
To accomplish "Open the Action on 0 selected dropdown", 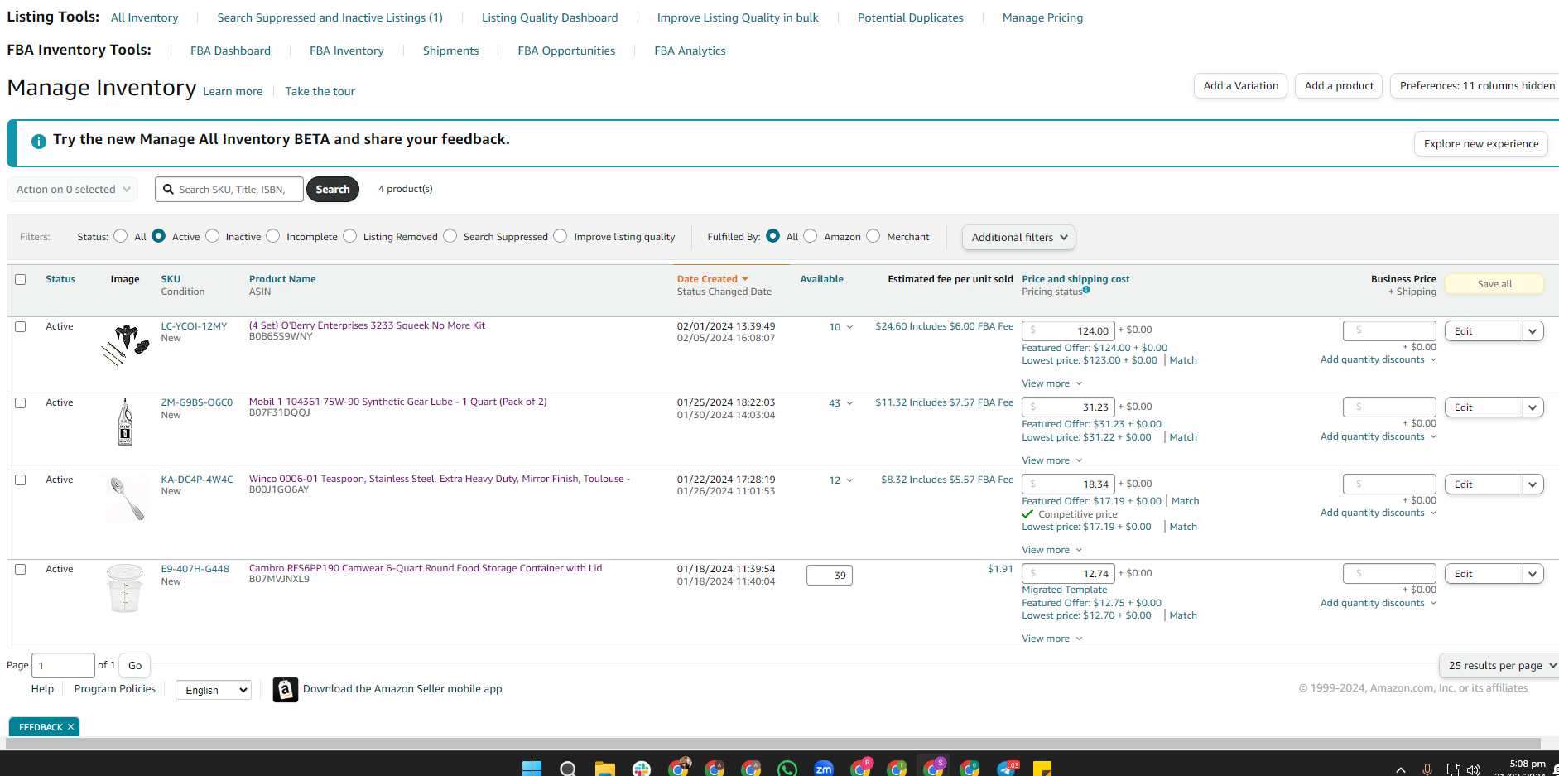I will tap(73, 189).
